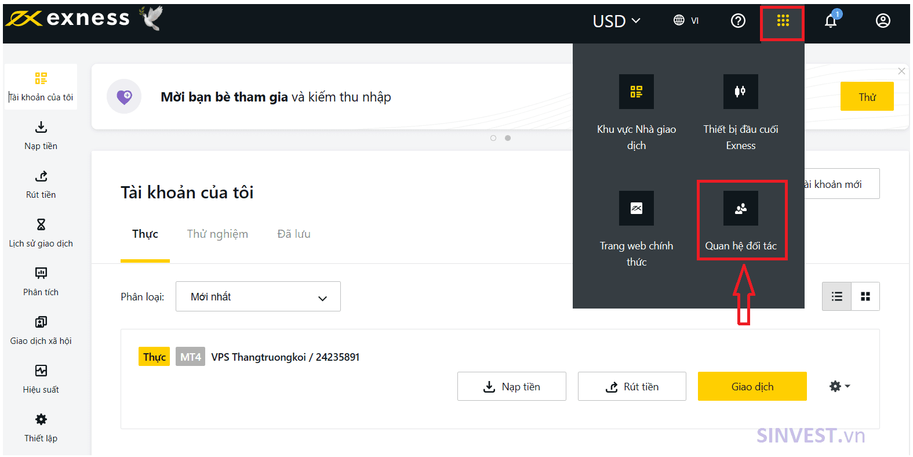Open the help question mark icon
This screenshot has height=457, width=913.
[x=738, y=21]
